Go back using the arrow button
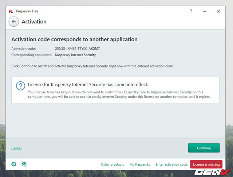Screen dimensions: 233x177 pyautogui.click(x=14, y=22)
